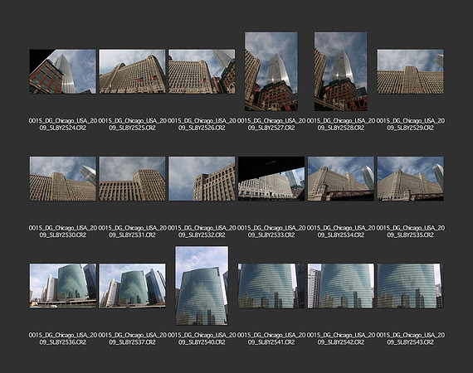The height and width of the screenshot is (373, 473).
Task: Click filename label ending 5L8Y2543.CR2
Action: [410, 339]
